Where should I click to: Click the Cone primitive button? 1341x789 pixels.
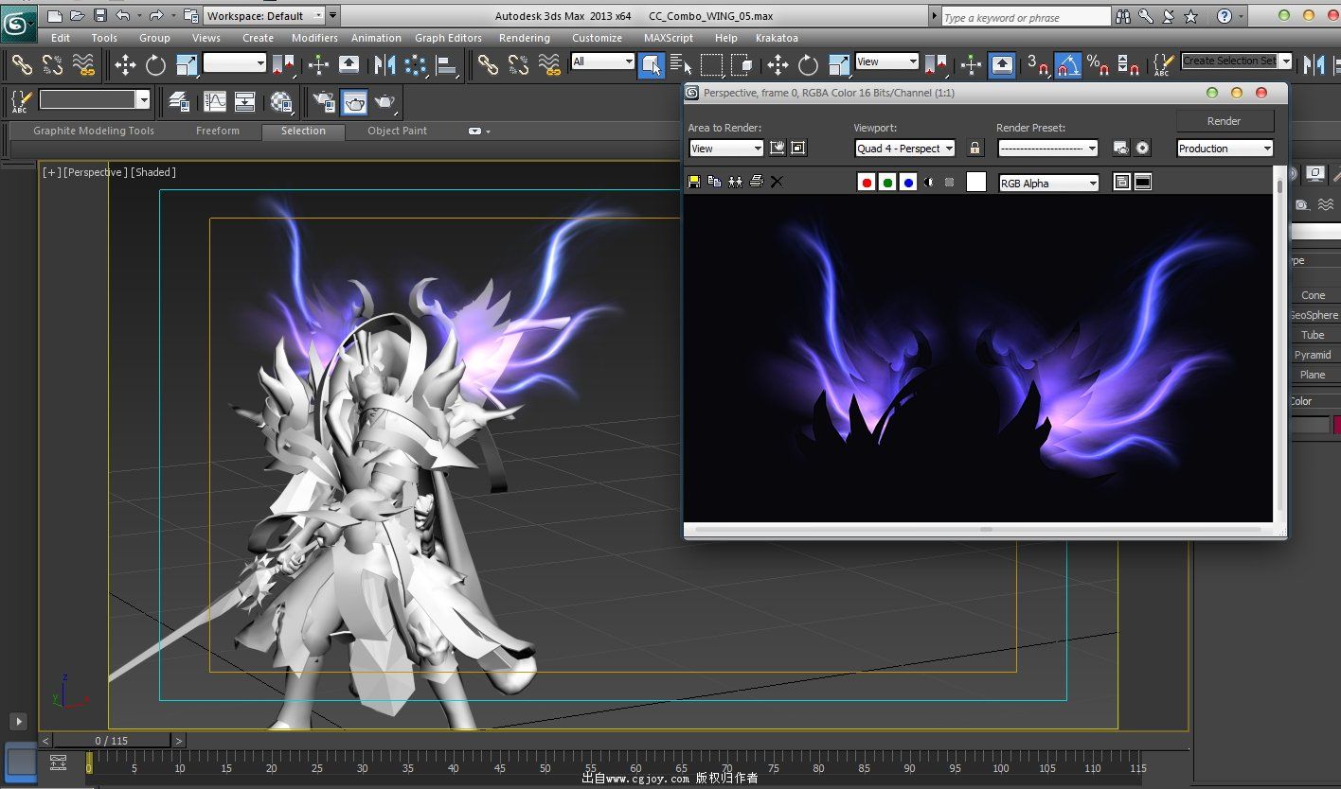click(1314, 295)
